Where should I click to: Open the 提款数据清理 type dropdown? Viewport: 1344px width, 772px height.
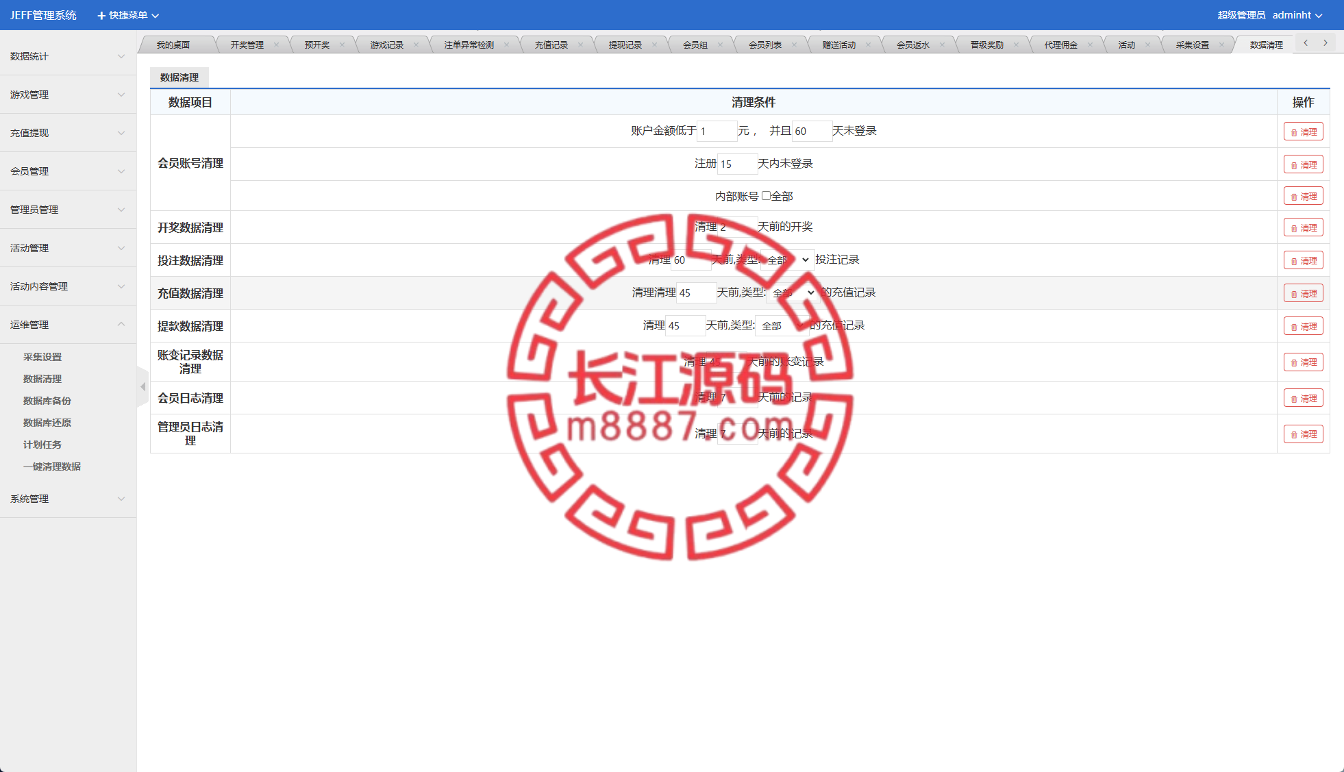coord(782,325)
